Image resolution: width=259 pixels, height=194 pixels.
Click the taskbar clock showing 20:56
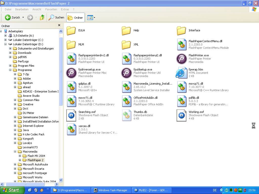[x=252, y=190]
